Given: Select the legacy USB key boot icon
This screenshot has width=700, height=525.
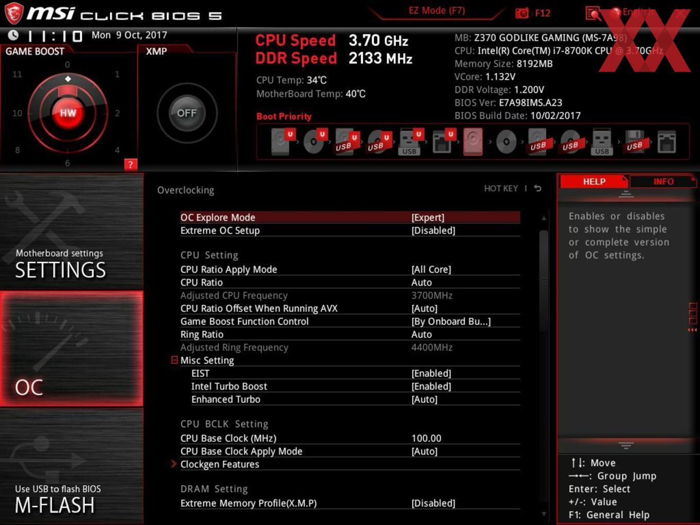Looking at the screenshot, I should point(602,142).
